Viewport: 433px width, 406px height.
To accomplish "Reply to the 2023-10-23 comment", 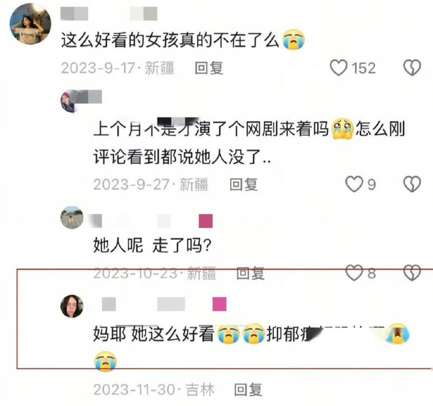I will pos(251,273).
